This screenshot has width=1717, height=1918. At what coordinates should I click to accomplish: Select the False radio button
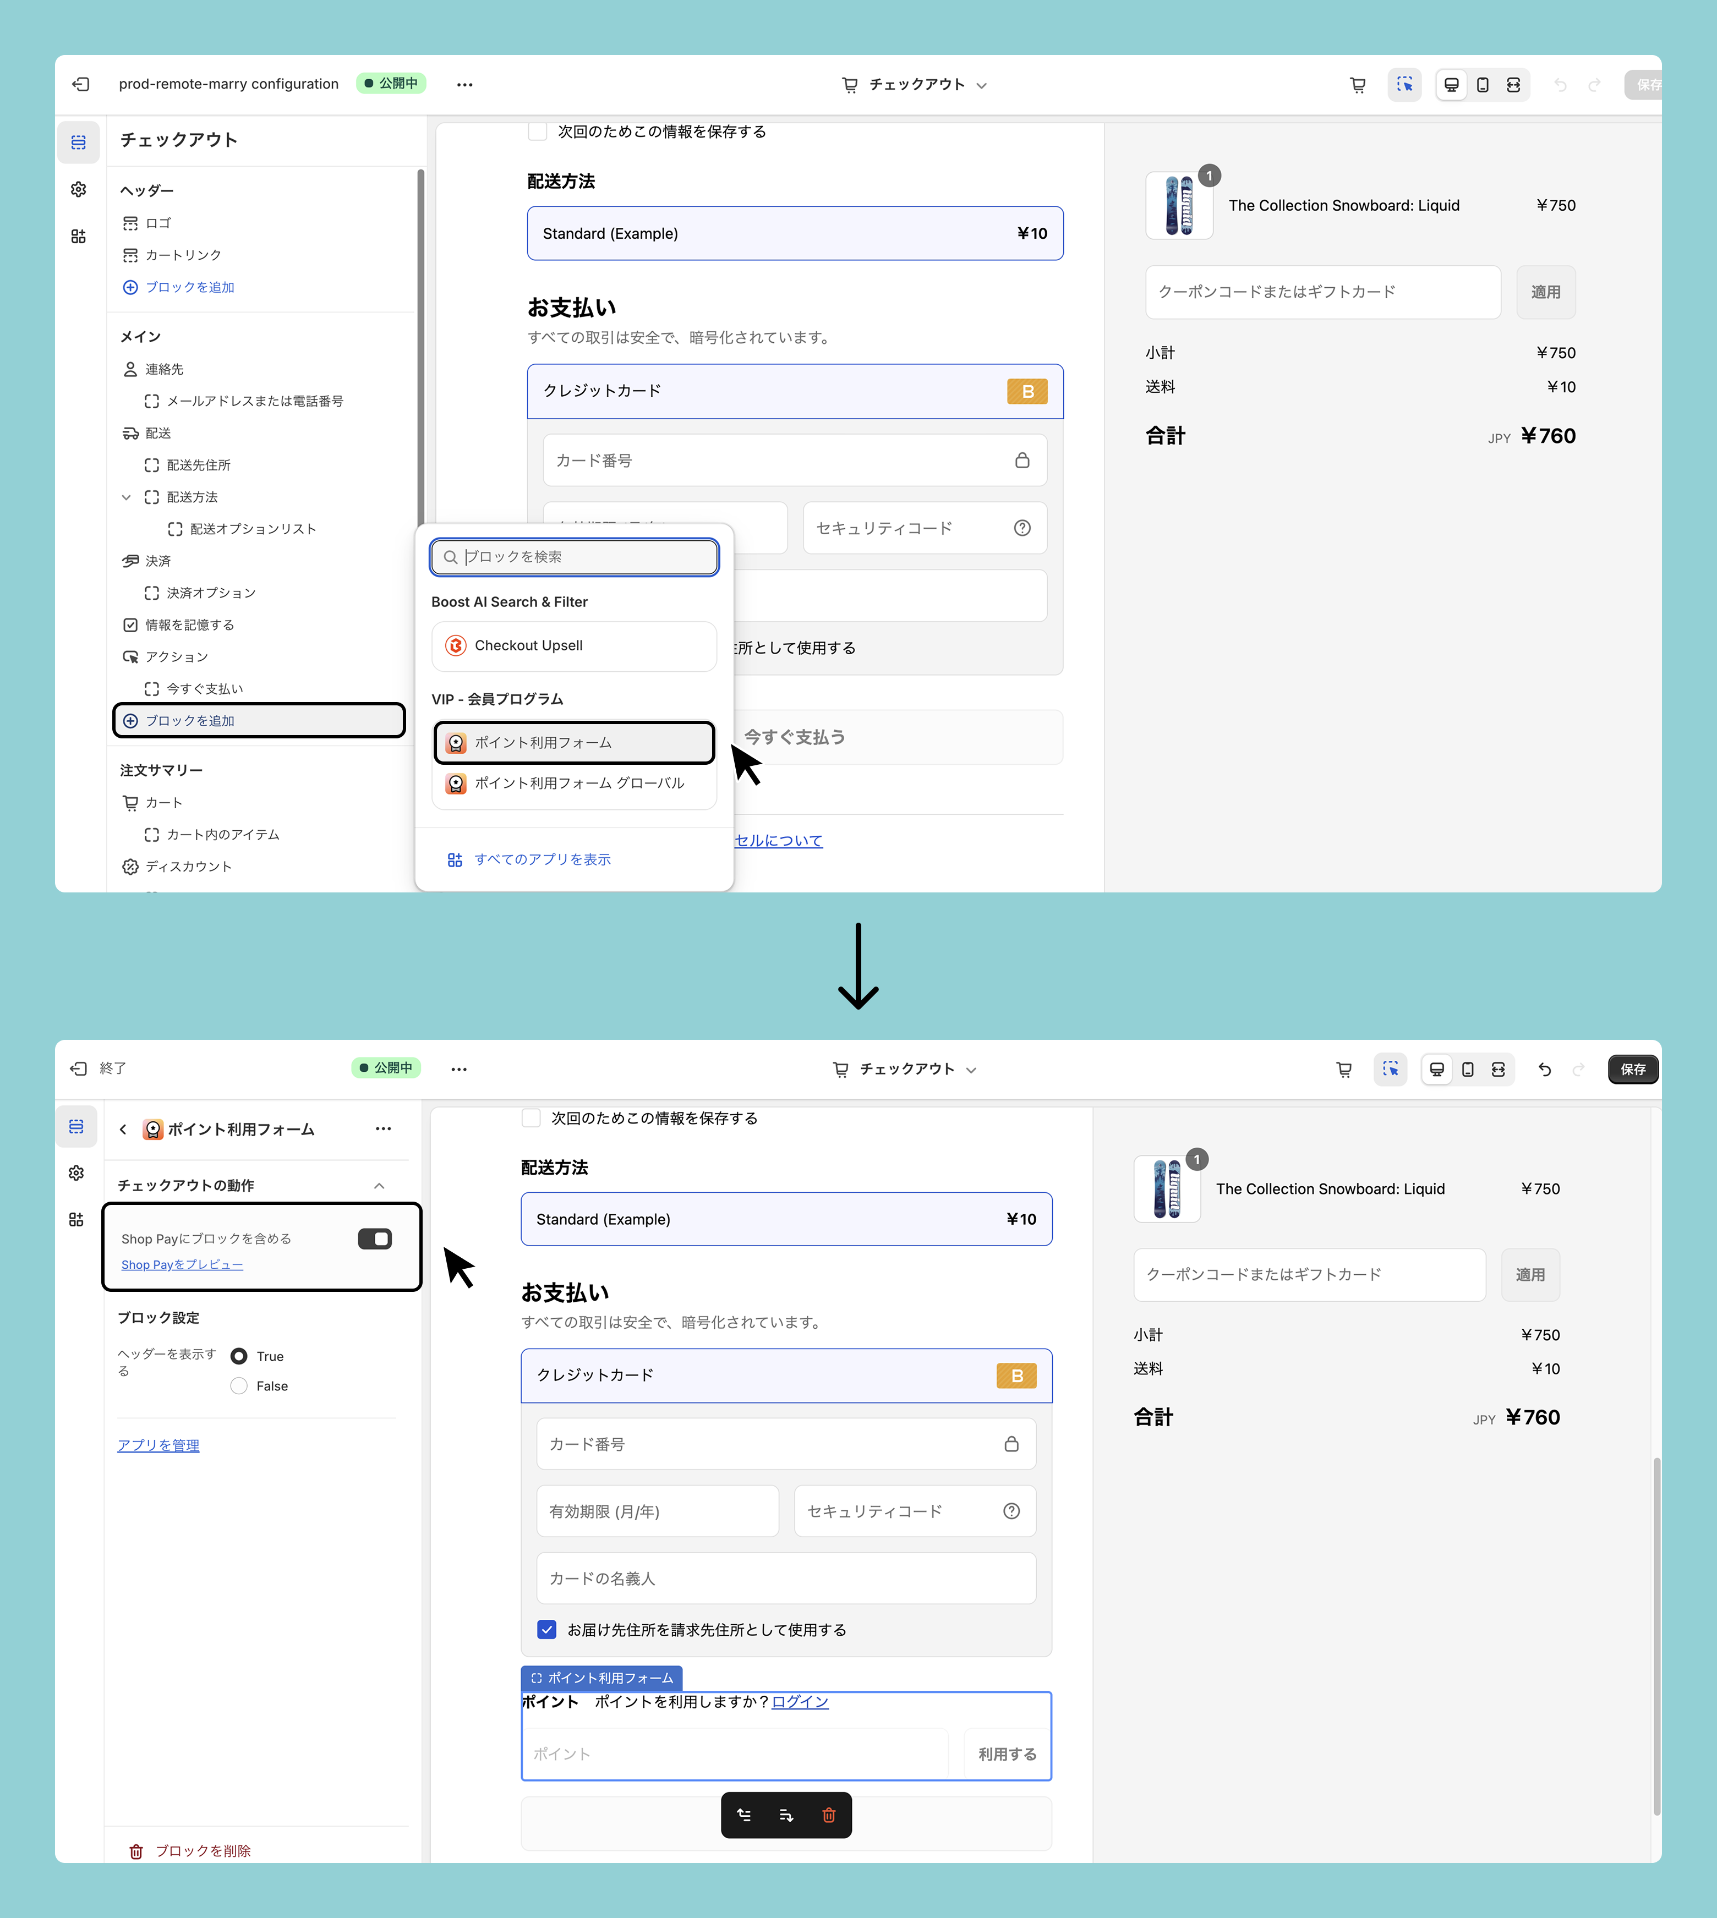[239, 1386]
